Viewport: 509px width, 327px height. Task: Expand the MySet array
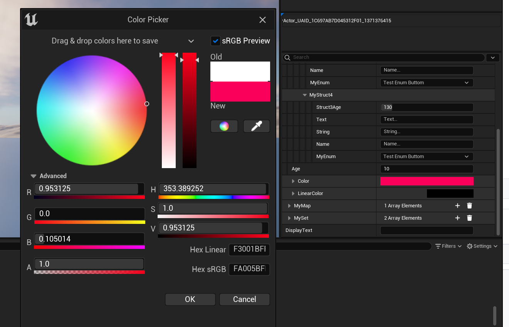tap(289, 218)
